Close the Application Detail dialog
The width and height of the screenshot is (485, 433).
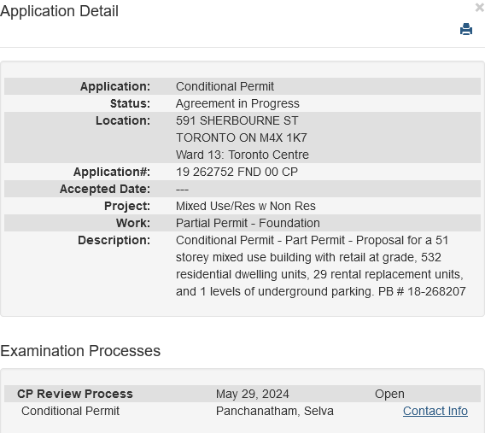tap(480, 8)
